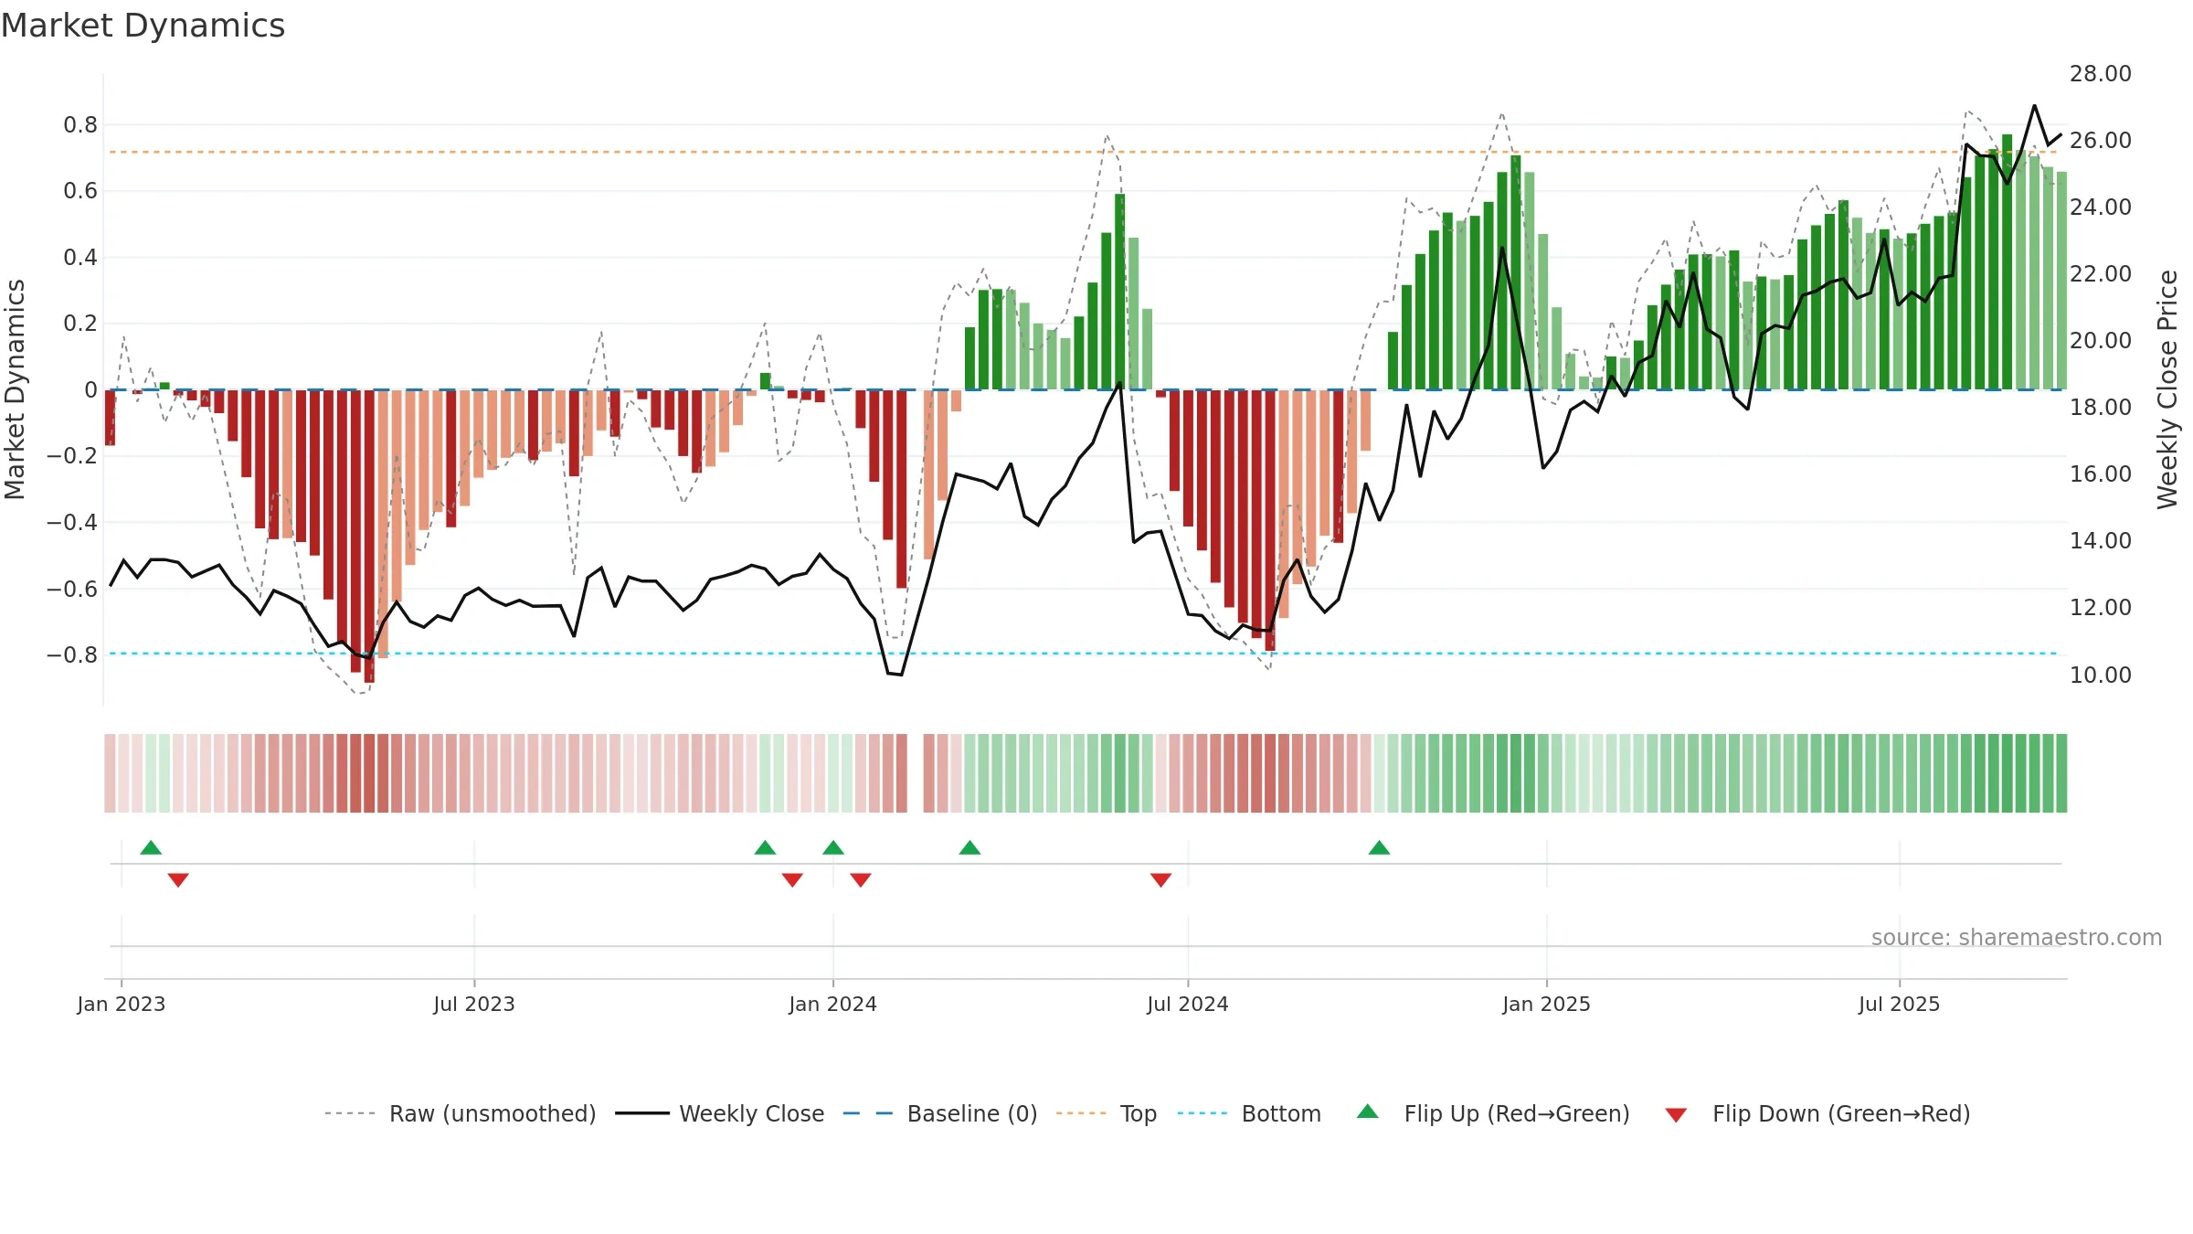Click the chart title at the top
The width and height of the screenshot is (2193, 1234).
tap(143, 26)
